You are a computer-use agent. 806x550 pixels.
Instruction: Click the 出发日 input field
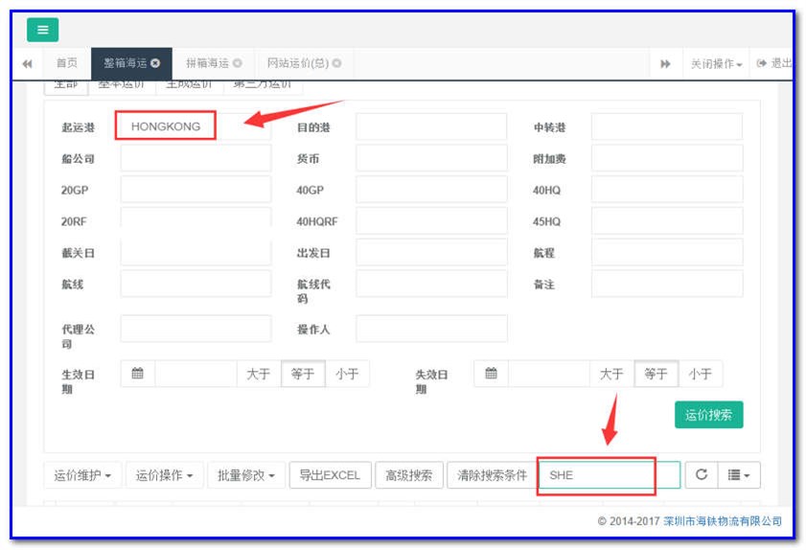431,252
